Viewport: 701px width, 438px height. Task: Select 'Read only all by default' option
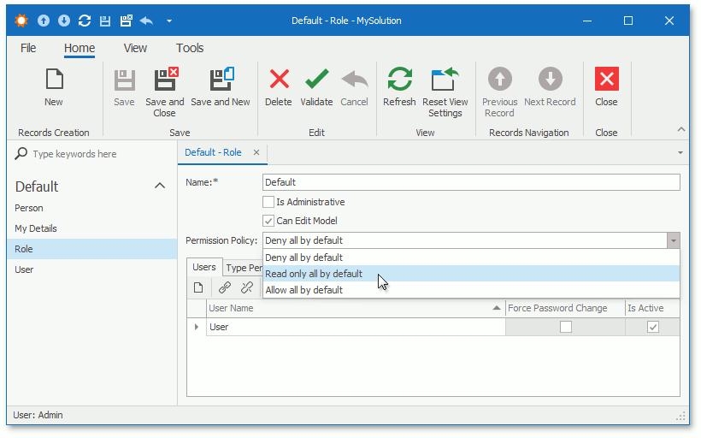[314, 274]
